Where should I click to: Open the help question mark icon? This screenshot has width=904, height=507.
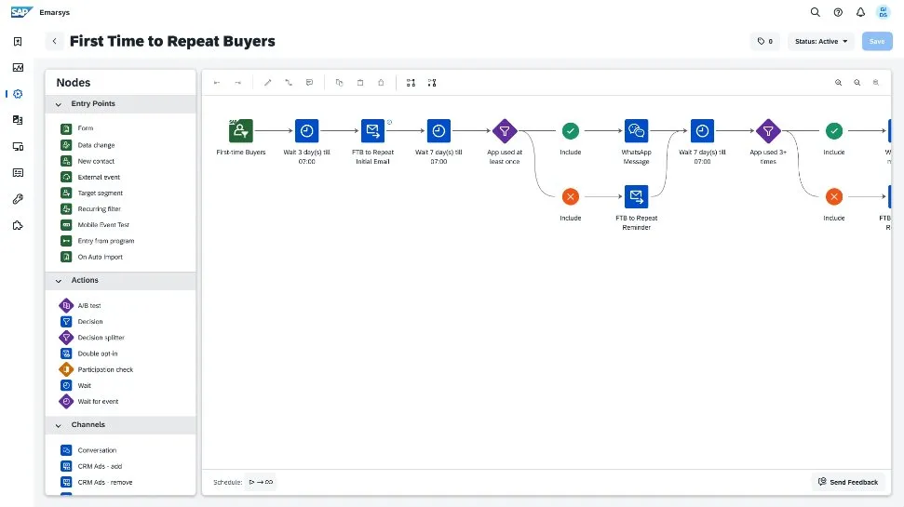point(838,12)
